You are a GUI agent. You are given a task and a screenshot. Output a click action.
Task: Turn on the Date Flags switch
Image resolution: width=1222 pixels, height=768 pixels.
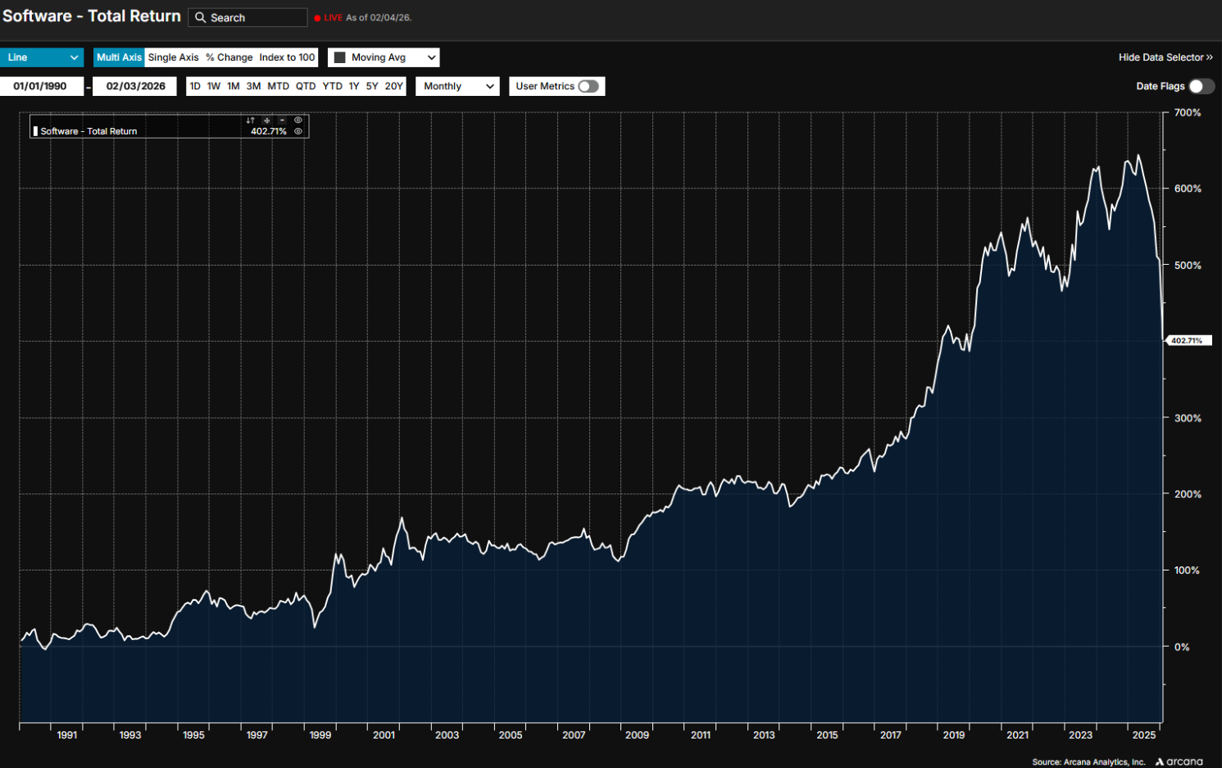point(1201,86)
